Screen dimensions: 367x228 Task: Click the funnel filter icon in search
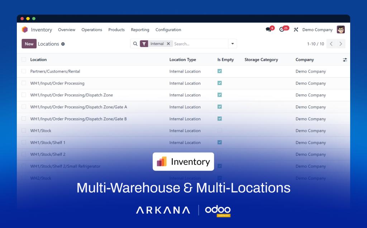(x=144, y=44)
